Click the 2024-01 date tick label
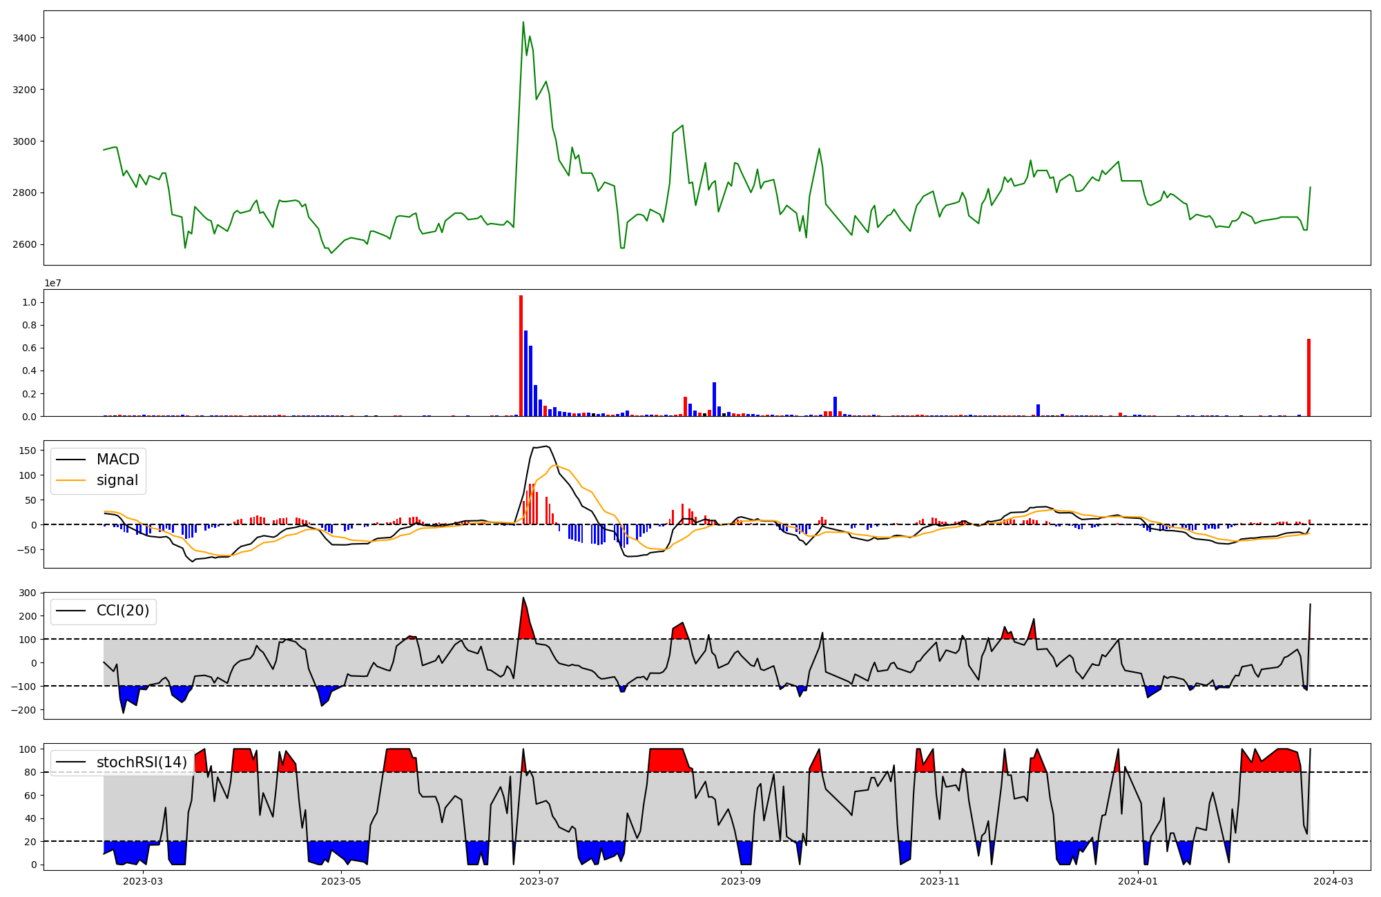The height and width of the screenshot is (897, 1381). tap(1137, 881)
